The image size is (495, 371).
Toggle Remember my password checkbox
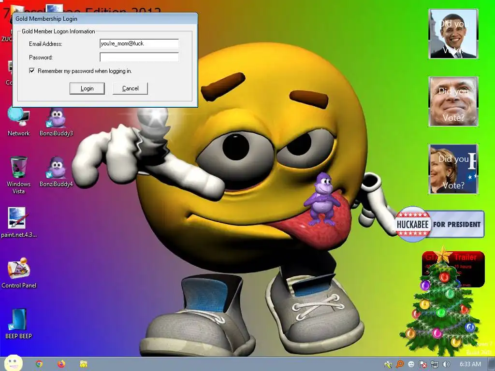pyautogui.click(x=32, y=71)
